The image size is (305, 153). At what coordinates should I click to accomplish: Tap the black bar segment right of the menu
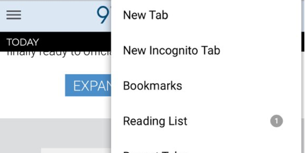pos(303,41)
